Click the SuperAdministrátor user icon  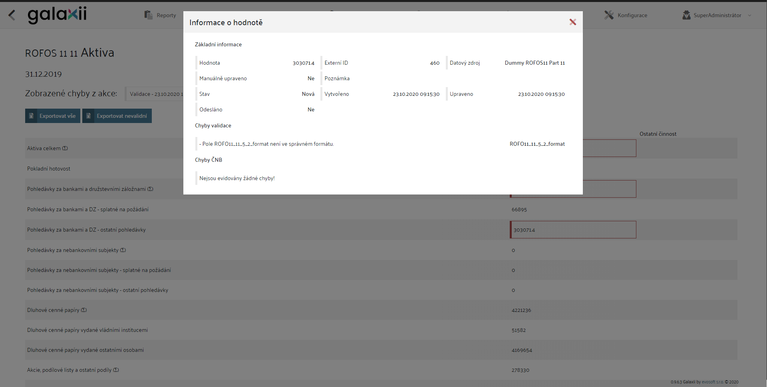[x=686, y=15]
